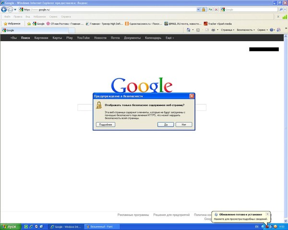
Task: Click the EN language indicator
Action: click(x=257, y=227)
